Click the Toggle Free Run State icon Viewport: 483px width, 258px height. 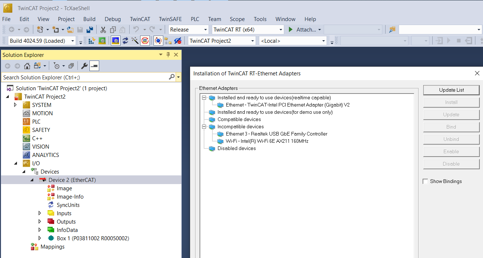(145, 41)
